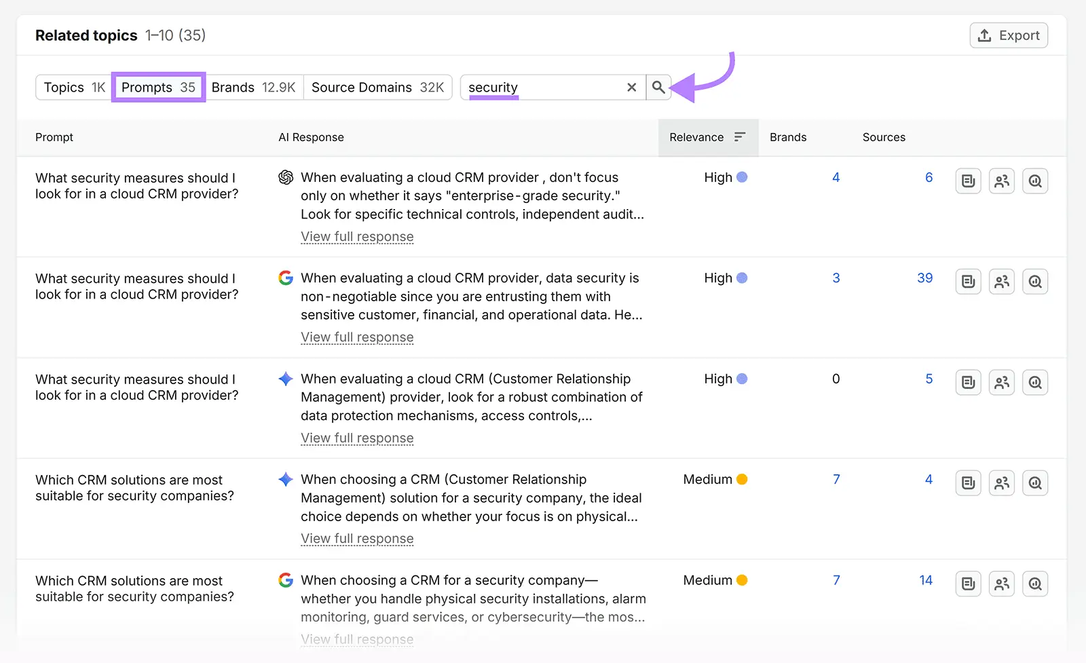Click the people icon in the 4-sources Medium row

(x=1002, y=483)
